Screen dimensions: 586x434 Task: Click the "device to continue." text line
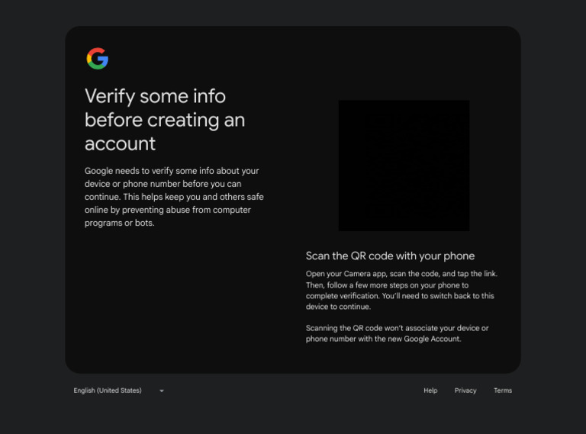coord(338,307)
